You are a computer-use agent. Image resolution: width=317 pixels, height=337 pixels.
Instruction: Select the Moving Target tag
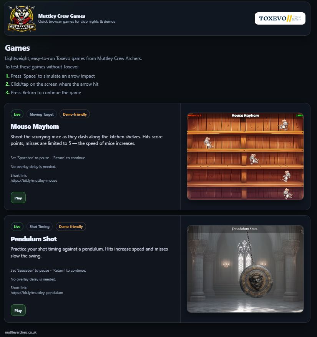click(41, 115)
